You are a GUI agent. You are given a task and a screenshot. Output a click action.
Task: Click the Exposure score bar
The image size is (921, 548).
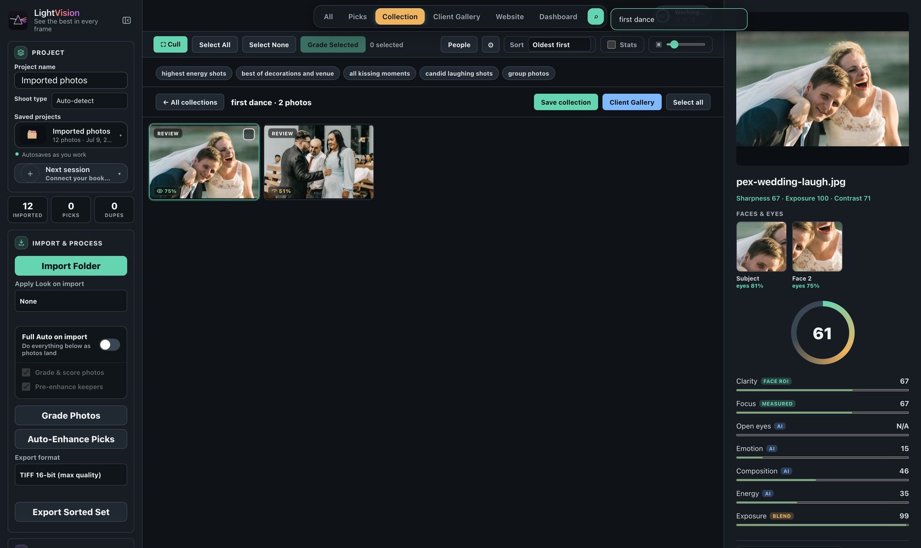822,525
